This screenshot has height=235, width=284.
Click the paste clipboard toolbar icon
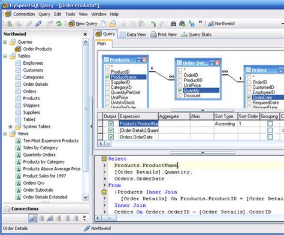pyautogui.click(x=141, y=24)
